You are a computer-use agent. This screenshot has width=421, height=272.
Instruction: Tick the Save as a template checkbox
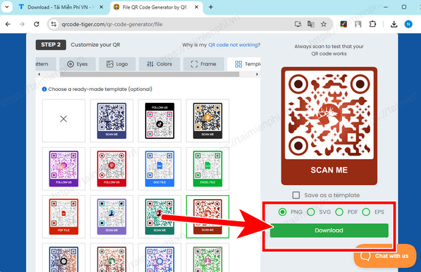[296, 195]
